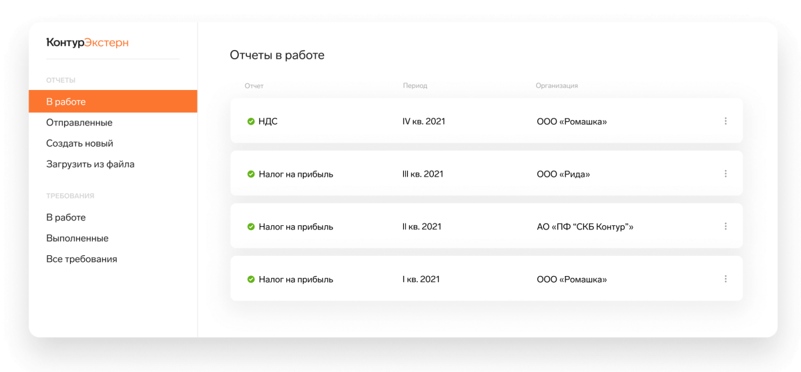Click green status checkmark in II кв. 2021 row
Viewport: 801px width, 372px height.
(251, 227)
